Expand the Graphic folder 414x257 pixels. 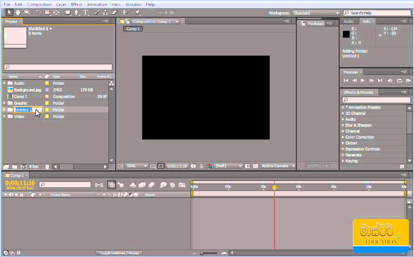[4, 103]
